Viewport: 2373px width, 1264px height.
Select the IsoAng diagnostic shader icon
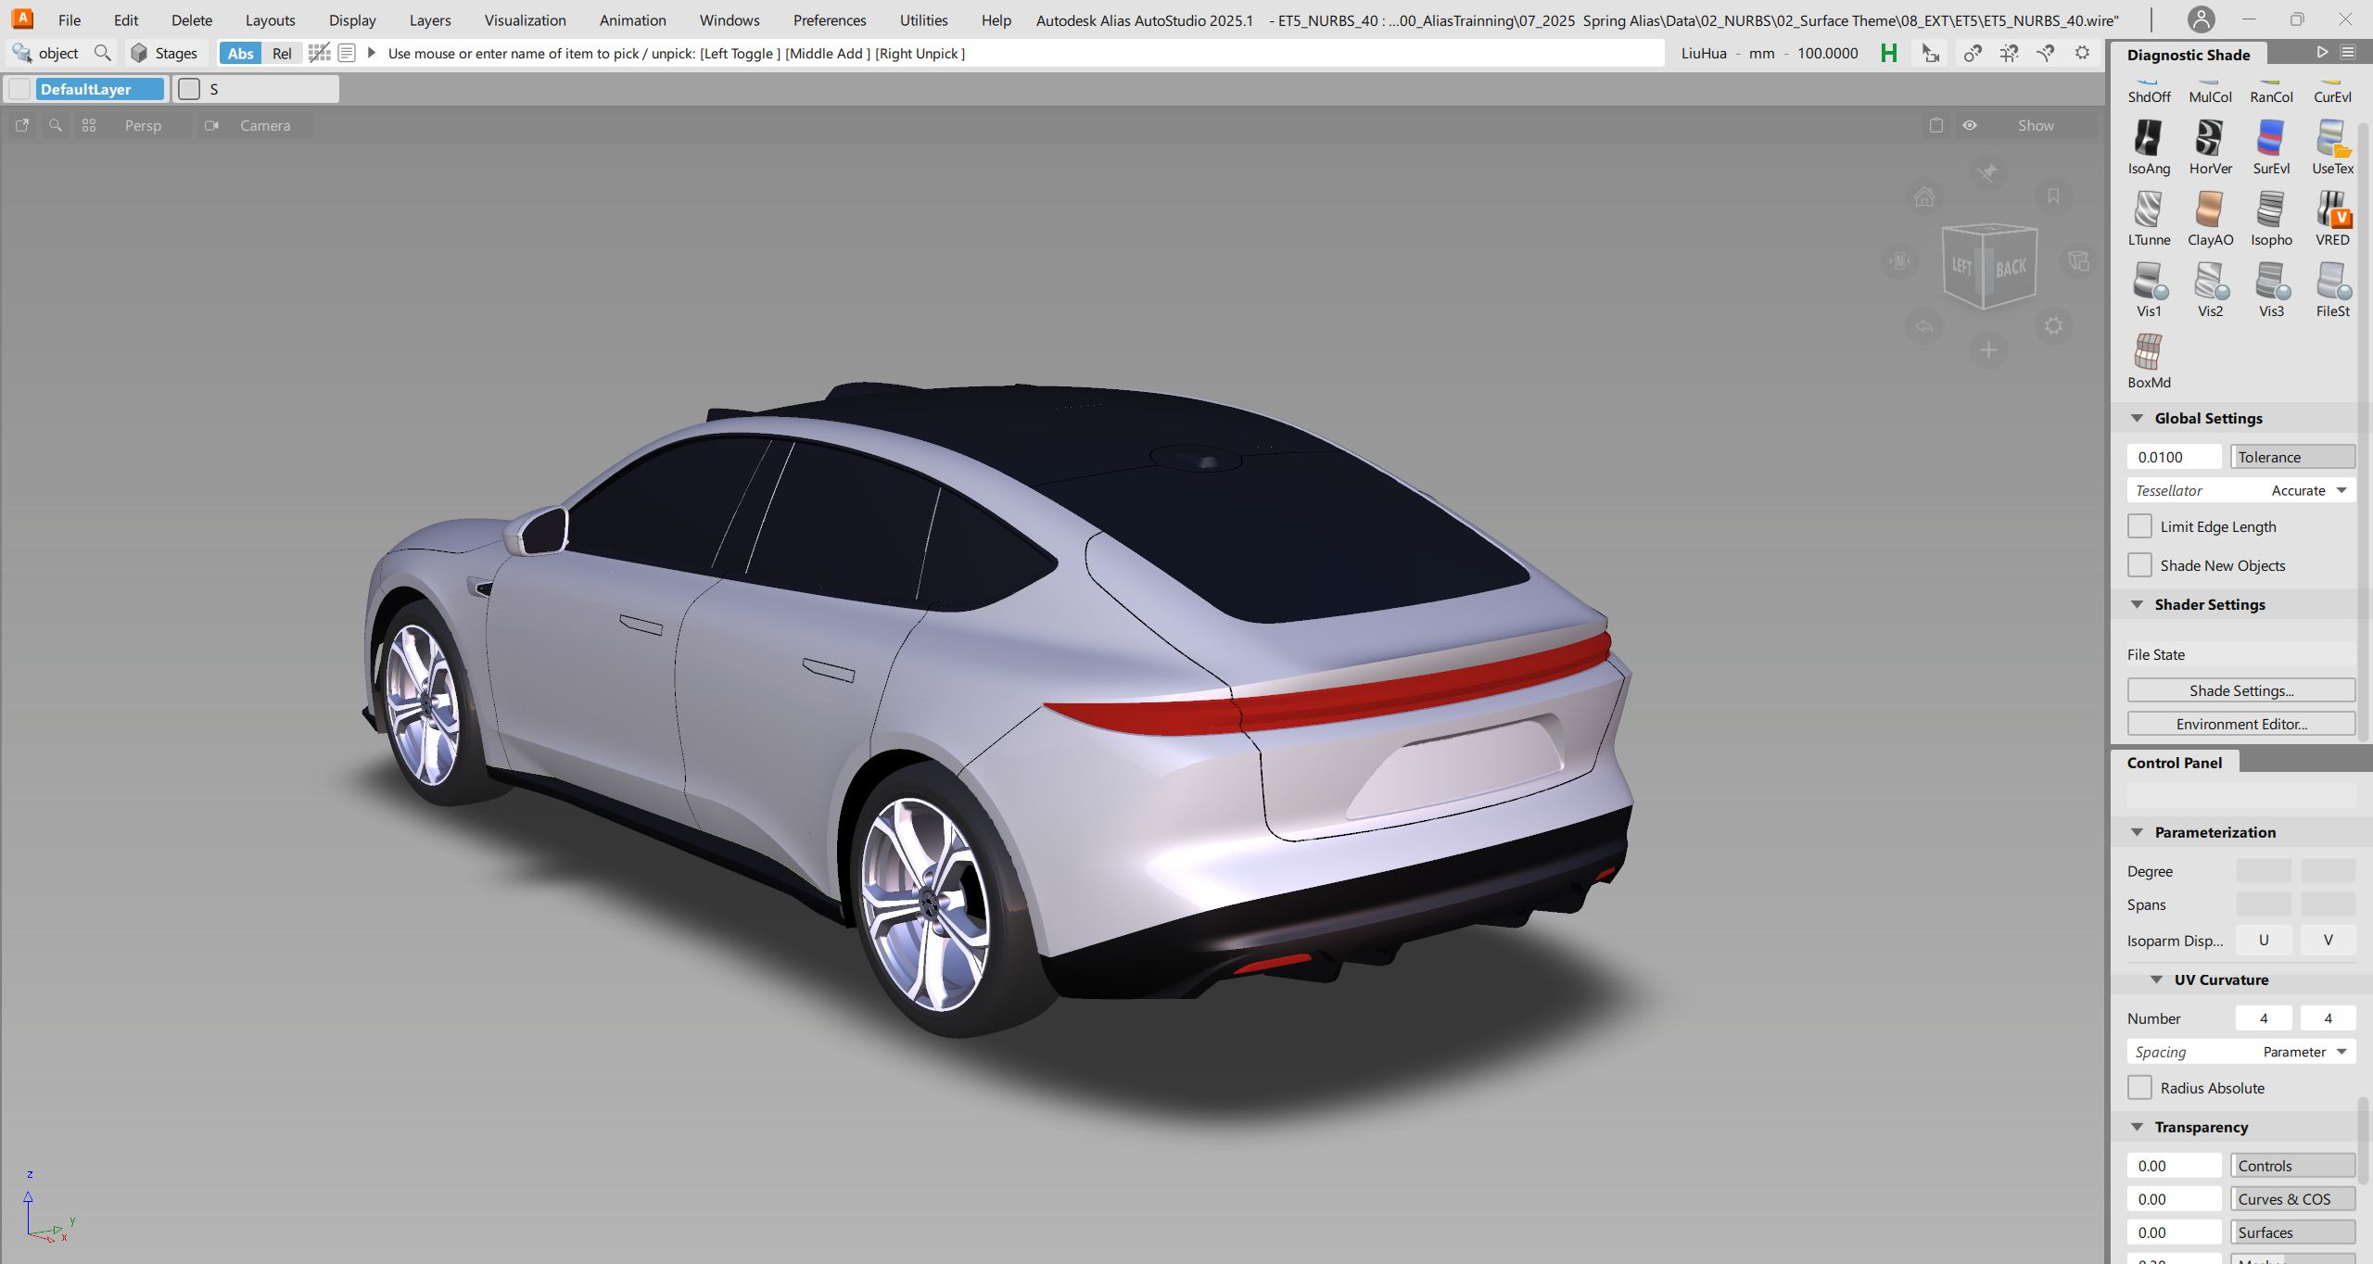point(2148,139)
